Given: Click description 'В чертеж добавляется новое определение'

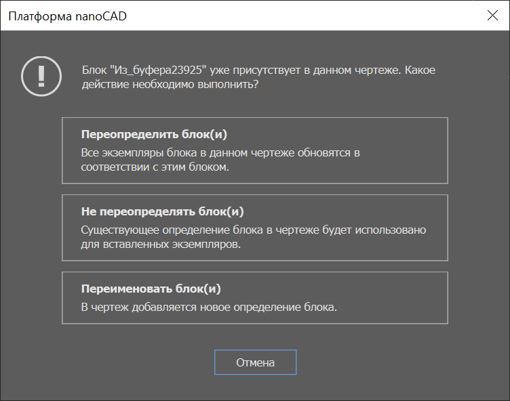Looking at the screenshot, I should coord(209,307).
